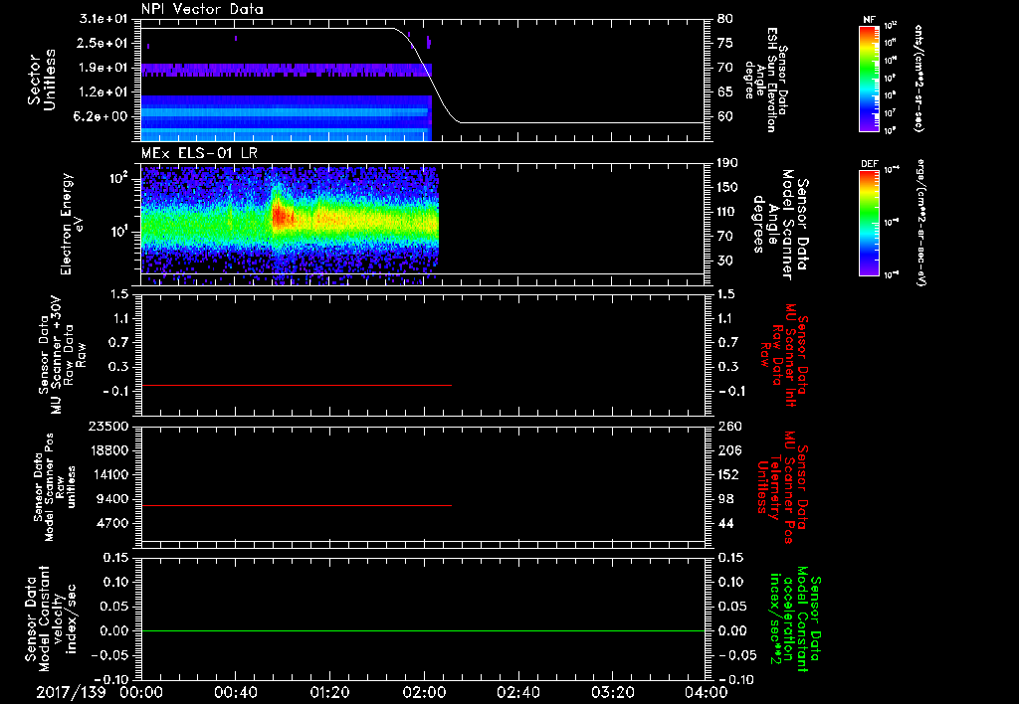
Task: Click the red line in the MU Scanner +30V panel
Action: pos(297,385)
